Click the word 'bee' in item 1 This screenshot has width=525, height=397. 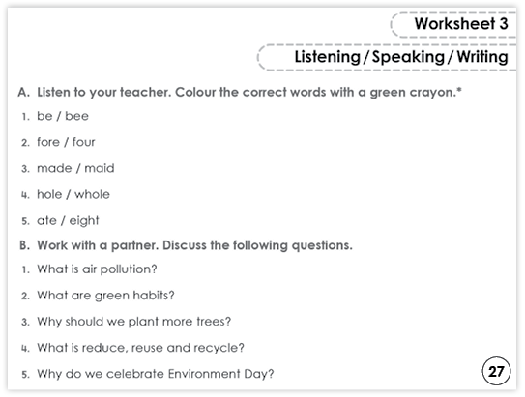click(x=76, y=116)
